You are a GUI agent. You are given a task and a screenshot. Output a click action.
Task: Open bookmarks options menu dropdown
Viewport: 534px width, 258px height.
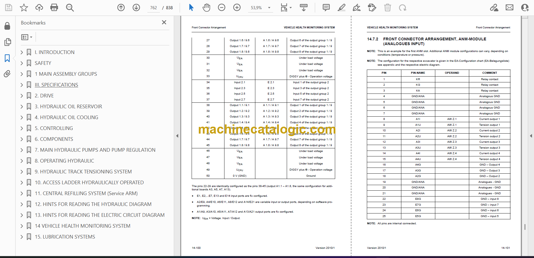click(27, 37)
